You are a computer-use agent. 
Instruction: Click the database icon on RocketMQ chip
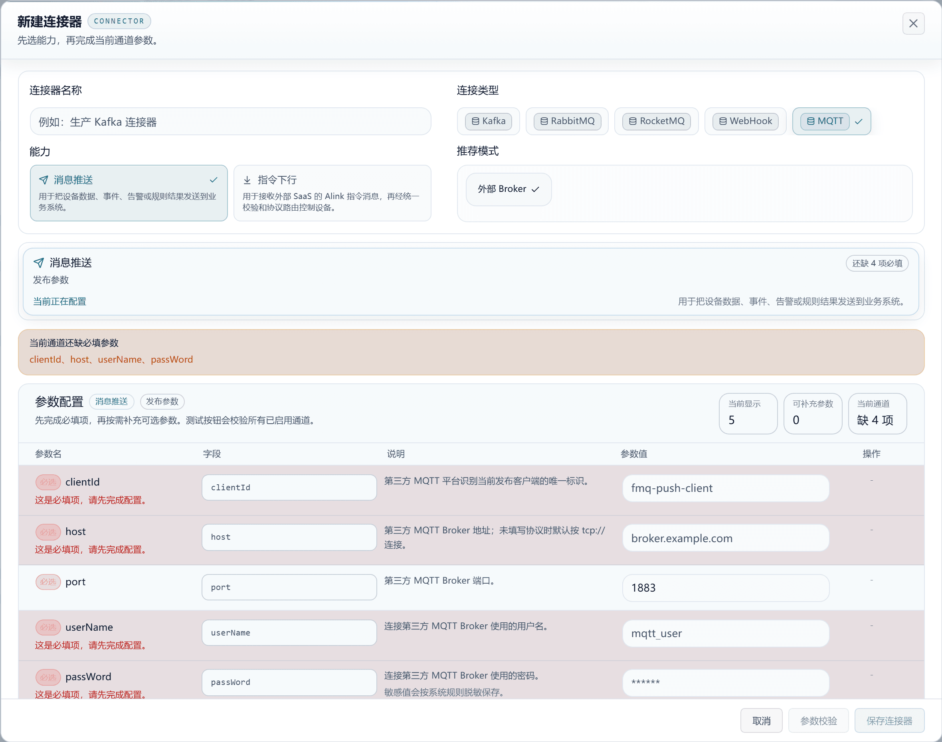click(633, 121)
